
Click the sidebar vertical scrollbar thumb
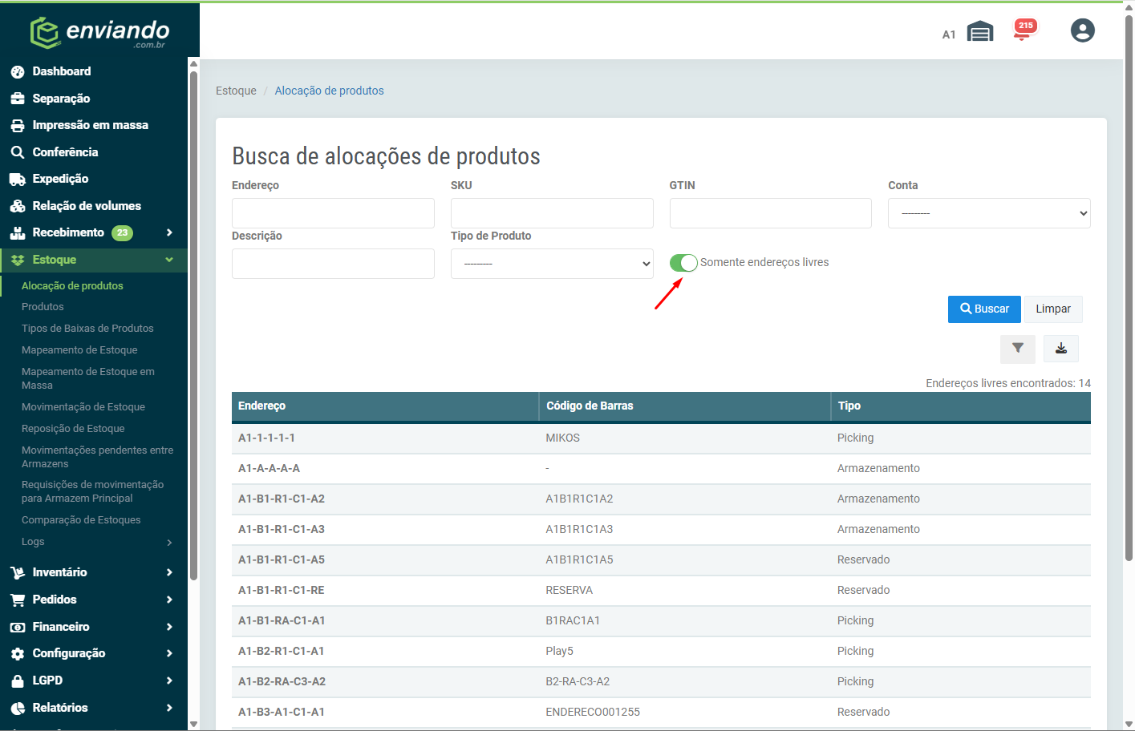(x=193, y=325)
